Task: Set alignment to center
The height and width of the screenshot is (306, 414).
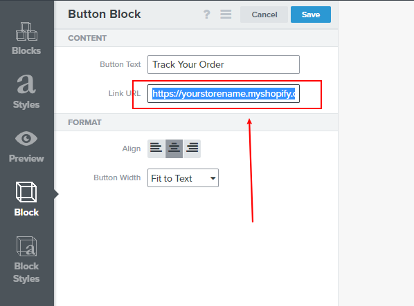Action: tap(174, 149)
